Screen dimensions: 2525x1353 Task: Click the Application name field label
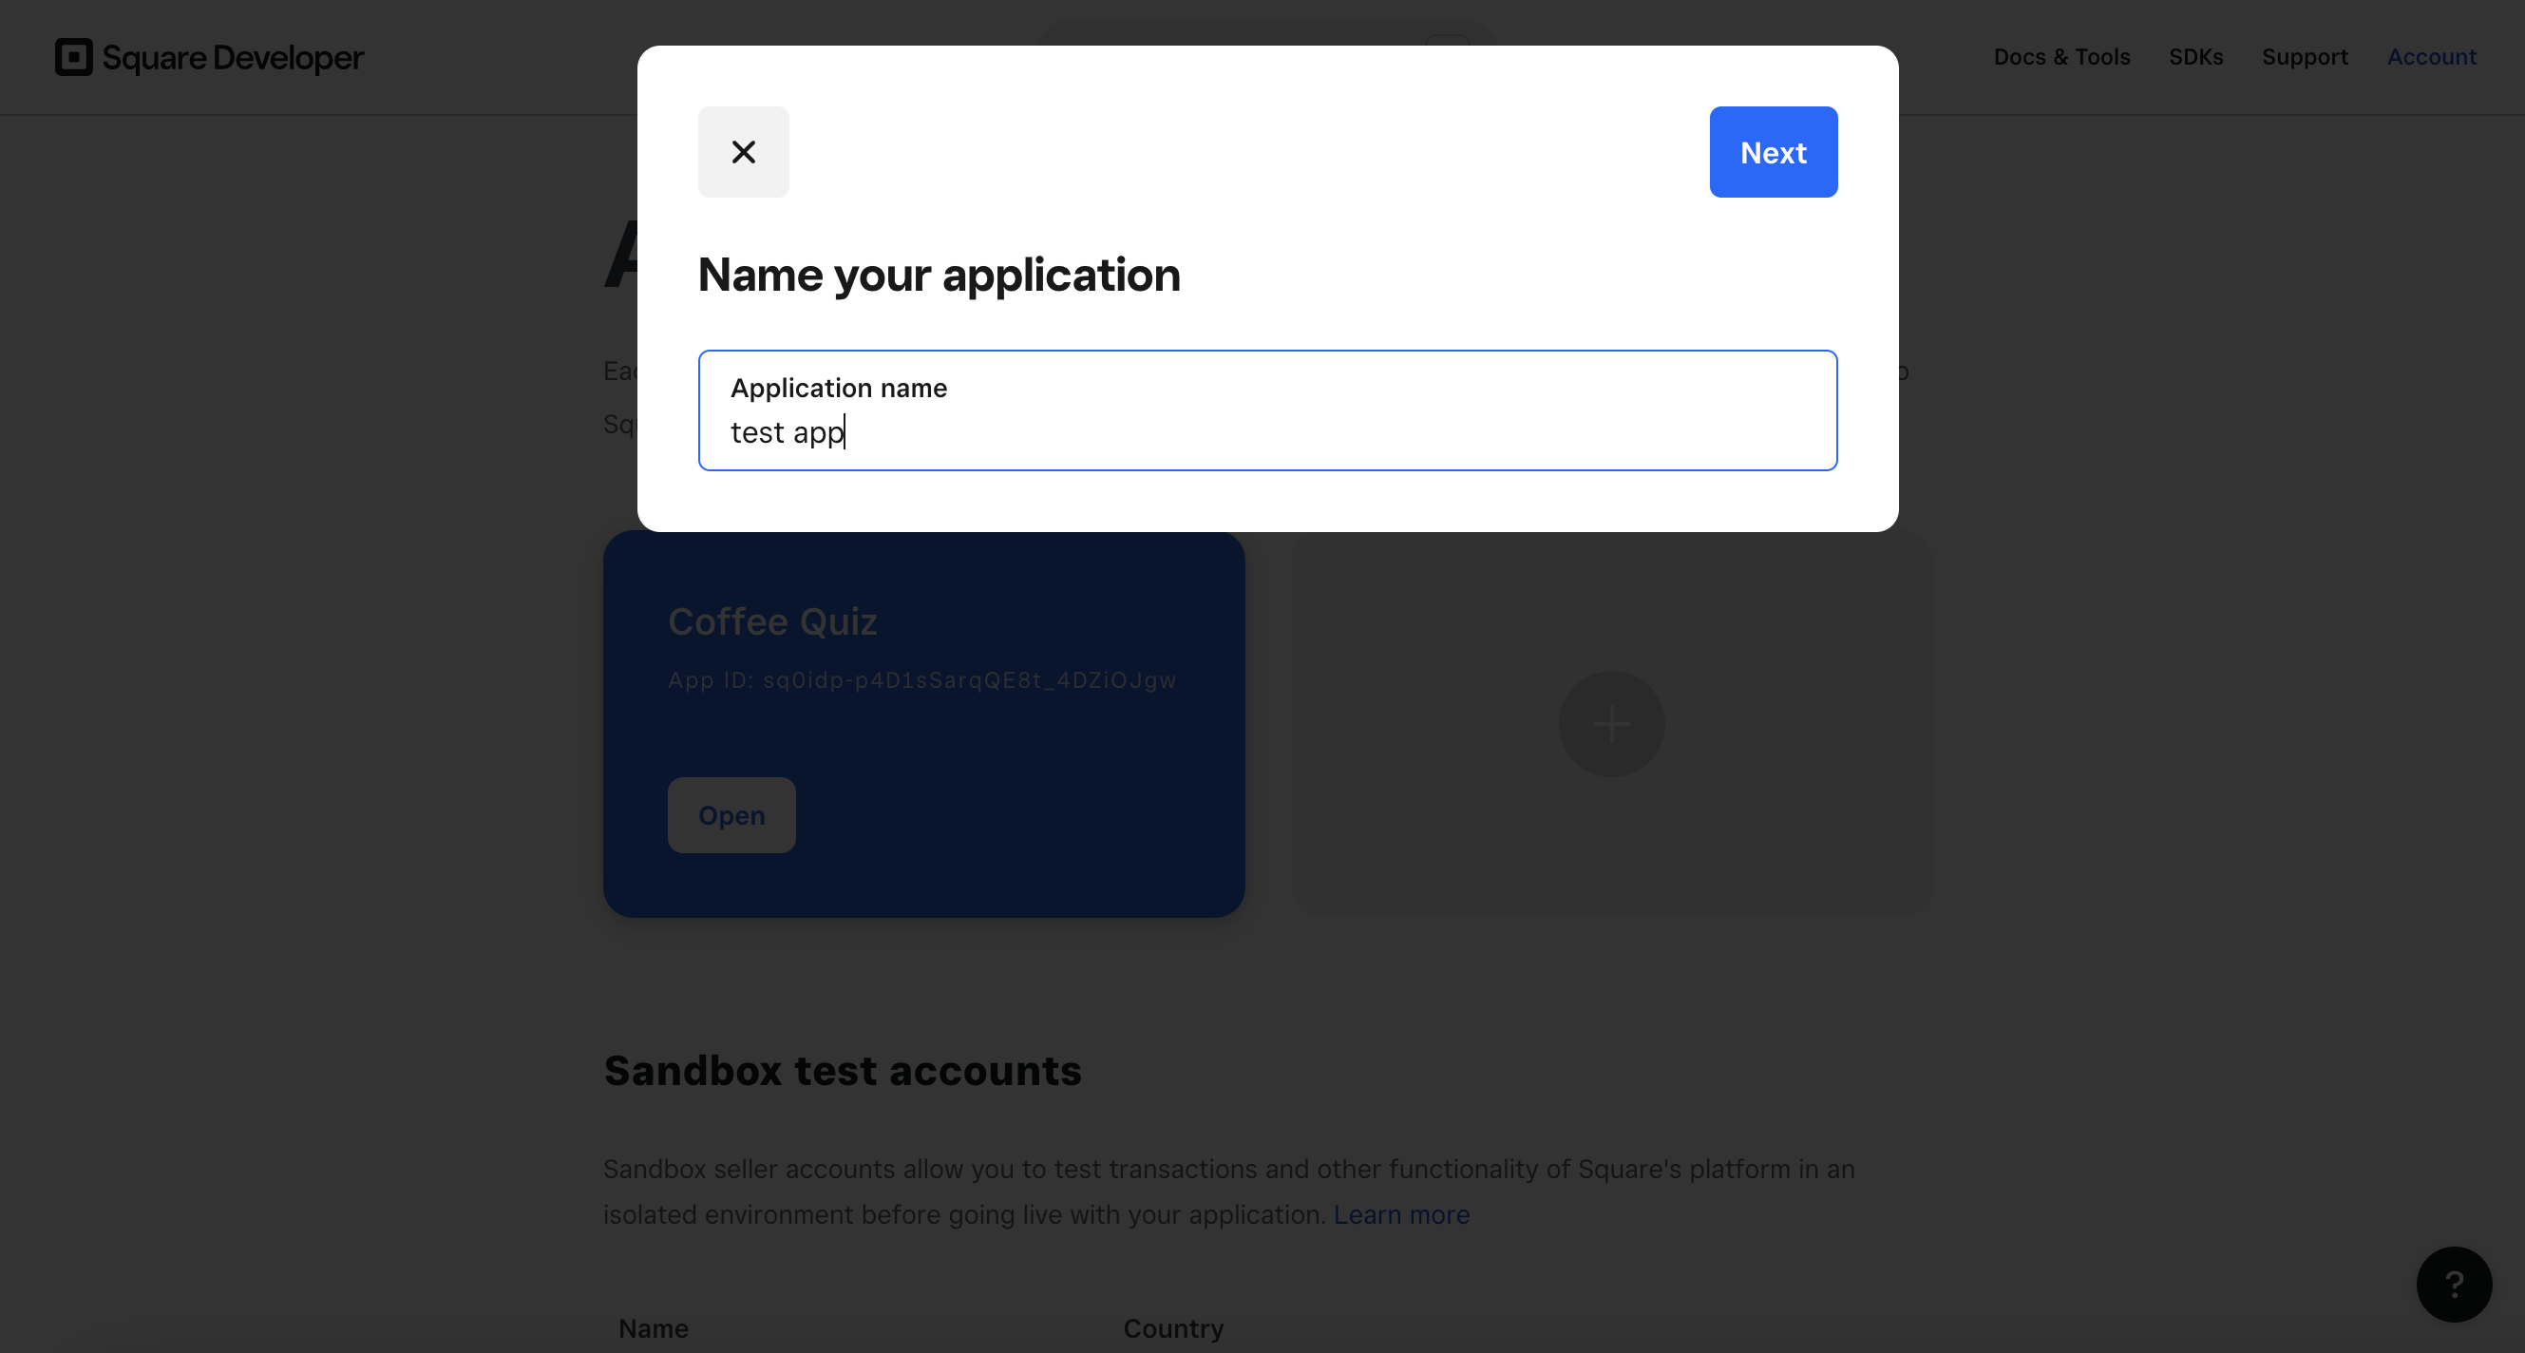[839, 389]
